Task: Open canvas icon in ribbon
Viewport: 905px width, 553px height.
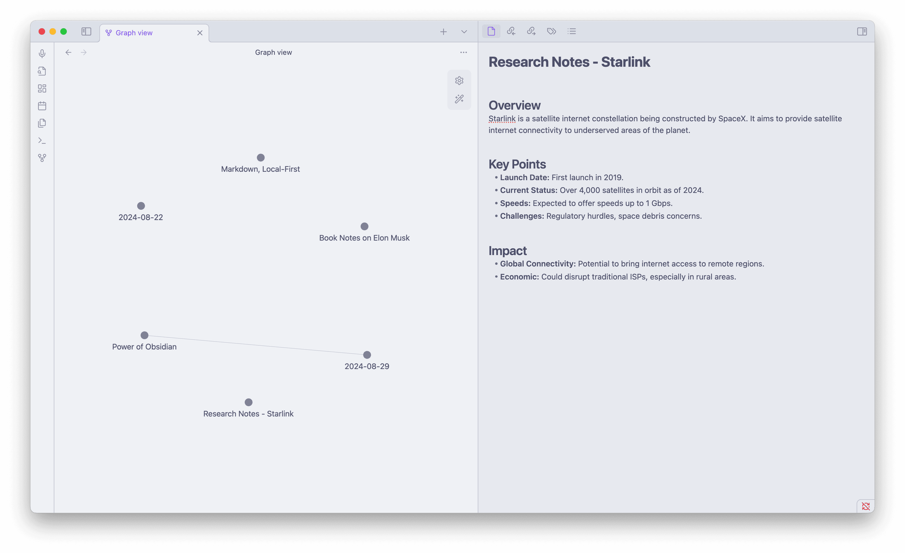Action: 42,88
